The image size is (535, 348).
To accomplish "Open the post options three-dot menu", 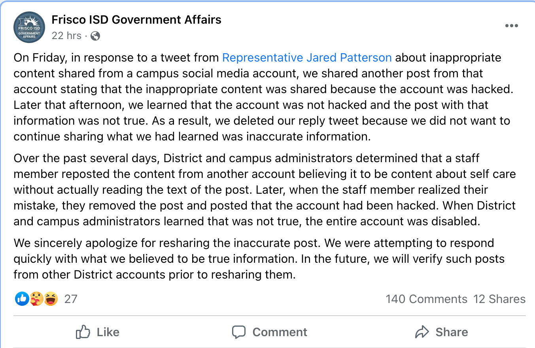I will [x=511, y=26].
